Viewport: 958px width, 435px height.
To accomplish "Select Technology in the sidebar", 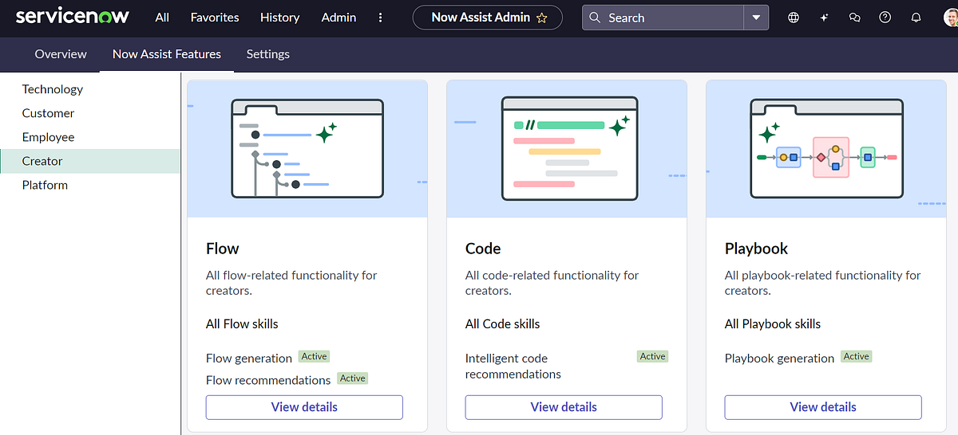I will [x=53, y=89].
